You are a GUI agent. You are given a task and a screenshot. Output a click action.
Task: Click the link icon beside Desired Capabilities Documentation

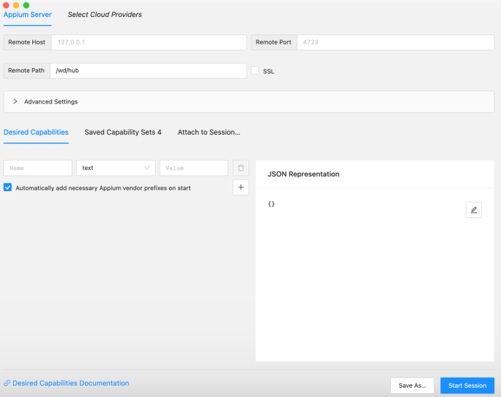[7, 383]
